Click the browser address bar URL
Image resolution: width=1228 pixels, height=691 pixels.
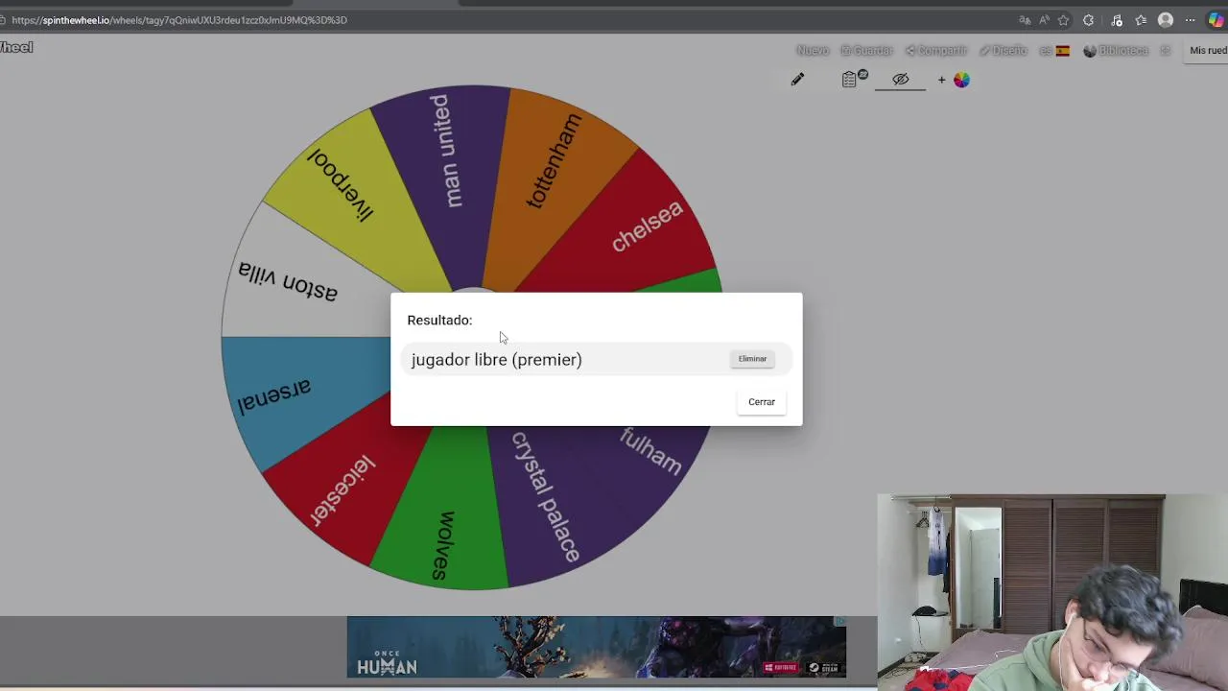(x=179, y=20)
